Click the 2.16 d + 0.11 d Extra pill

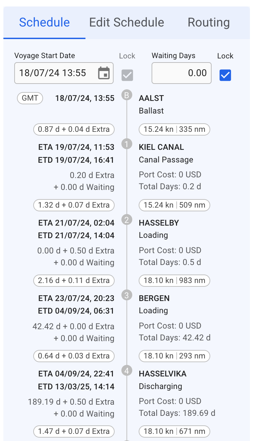74,281
